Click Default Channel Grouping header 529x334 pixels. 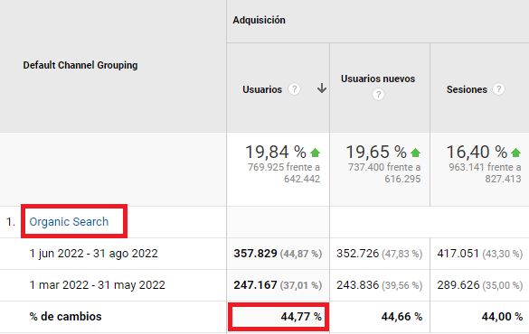coord(80,65)
